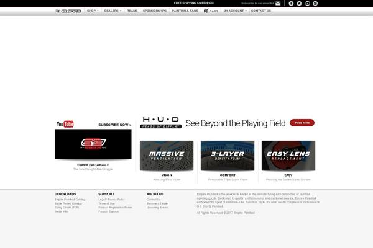Open Contact Us link in footer
The height and width of the screenshot is (248, 373).
154,200
